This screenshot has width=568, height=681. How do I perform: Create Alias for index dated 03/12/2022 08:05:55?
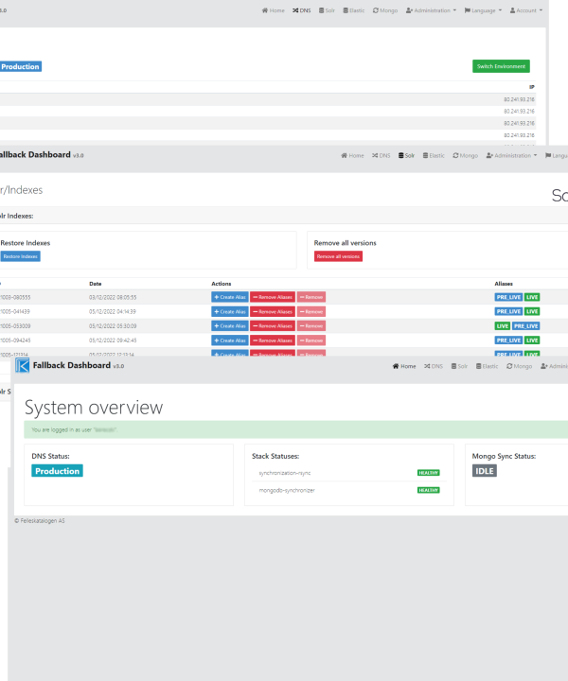coord(230,297)
